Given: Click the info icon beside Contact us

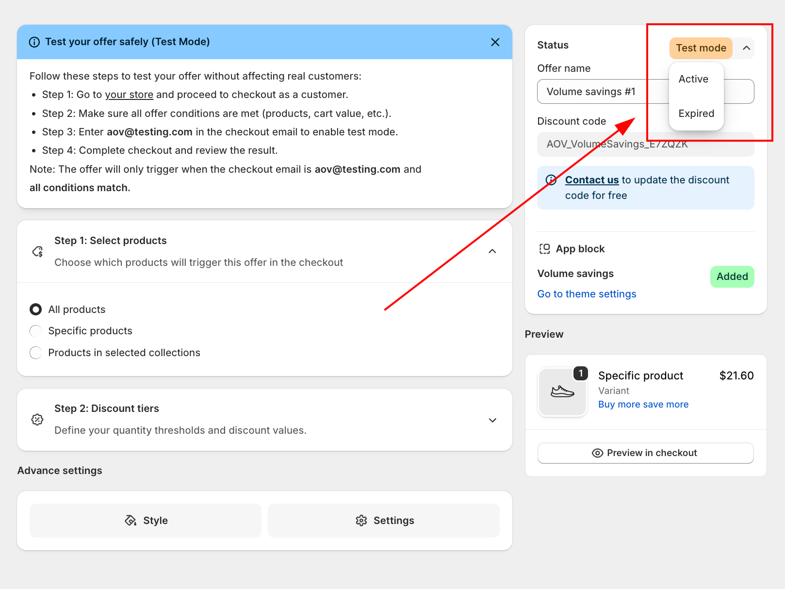Looking at the screenshot, I should [551, 180].
